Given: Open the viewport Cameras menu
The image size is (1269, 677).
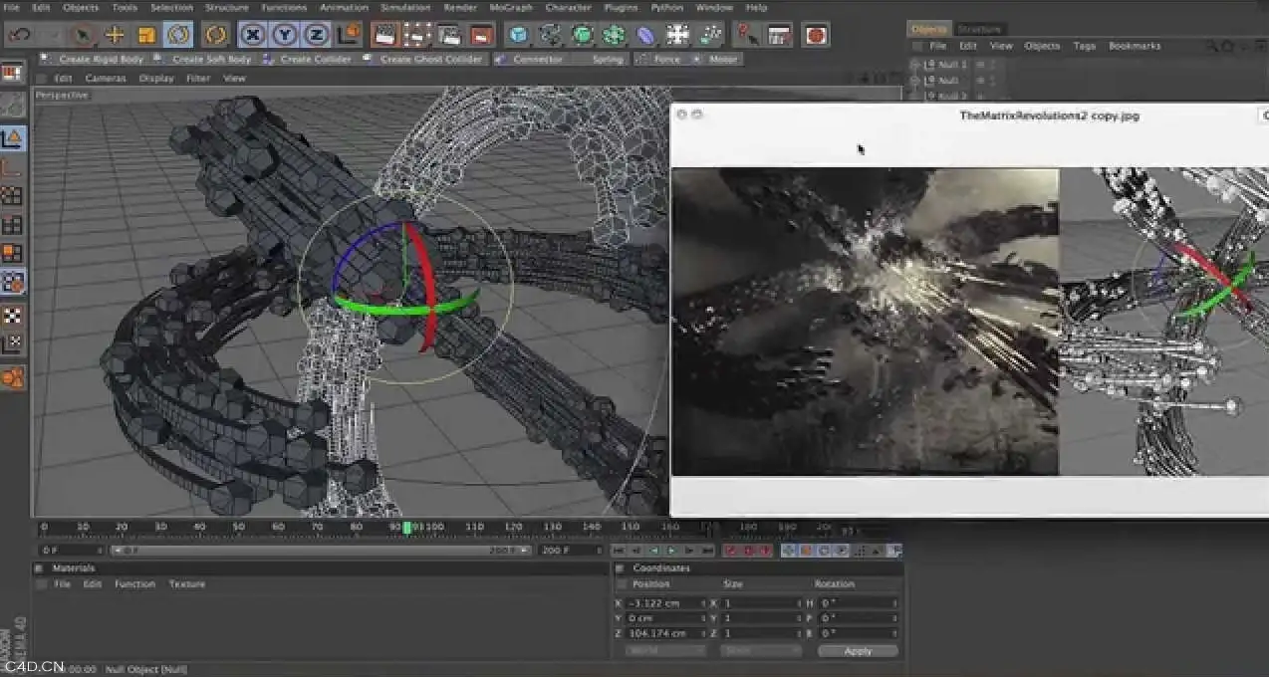Looking at the screenshot, I should coord(106,79).
